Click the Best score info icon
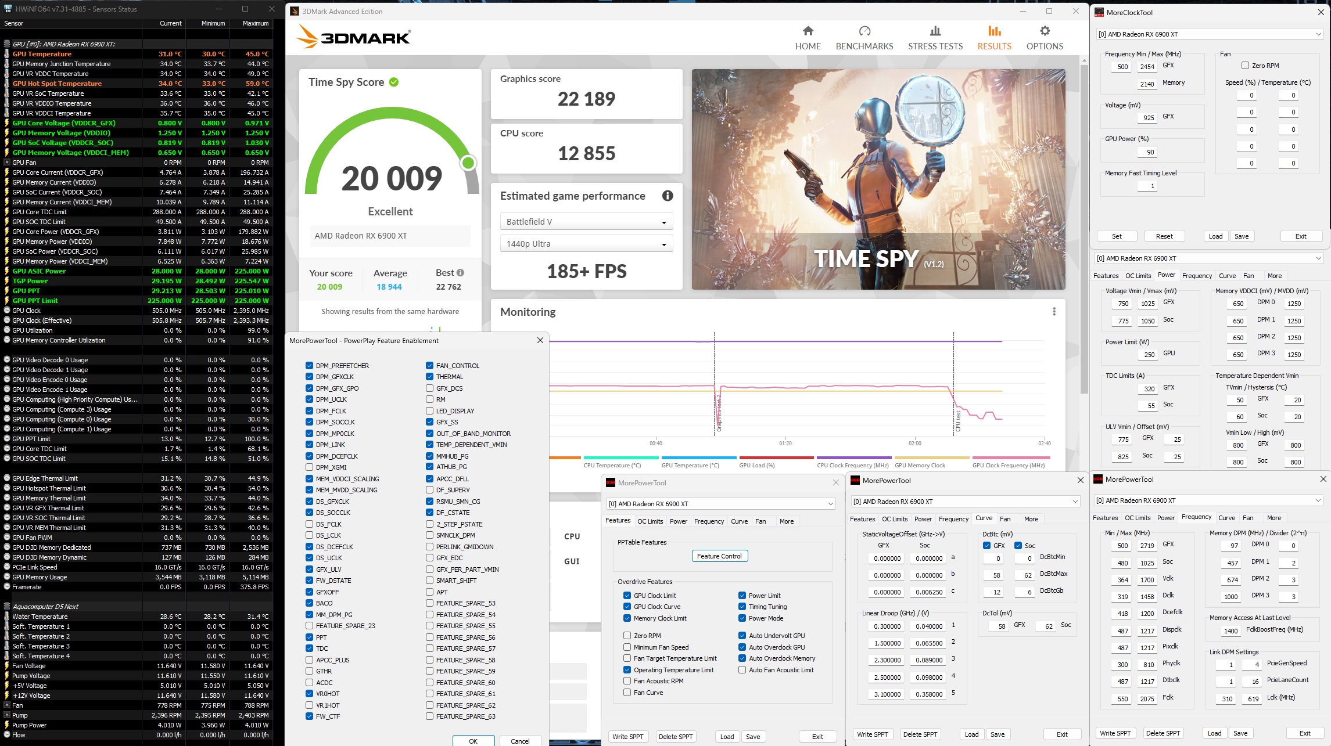The height and width of the screenshot is (746, 1331). coord(460,273)
